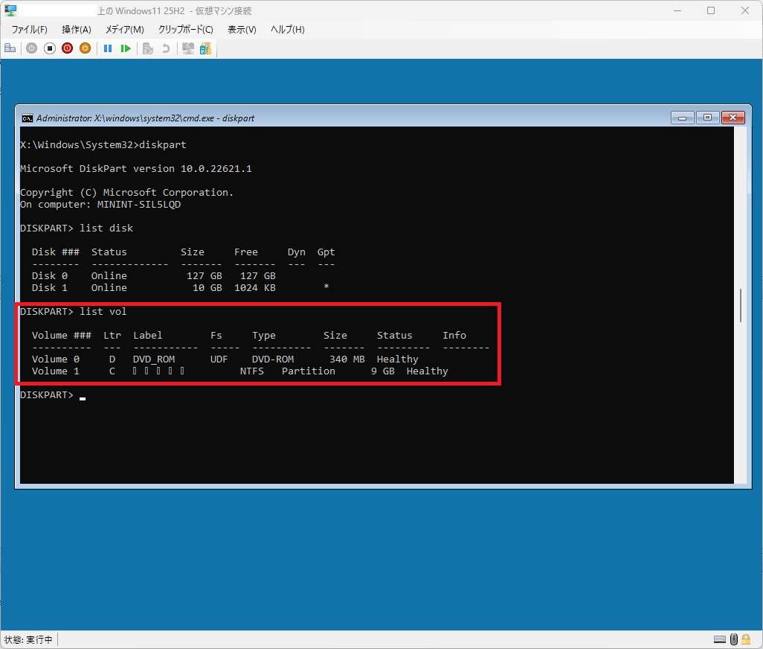Viewport: 763px width, 649px height.
Task: Click the cmd.exe window title bar icon
Action: [28, 118]
